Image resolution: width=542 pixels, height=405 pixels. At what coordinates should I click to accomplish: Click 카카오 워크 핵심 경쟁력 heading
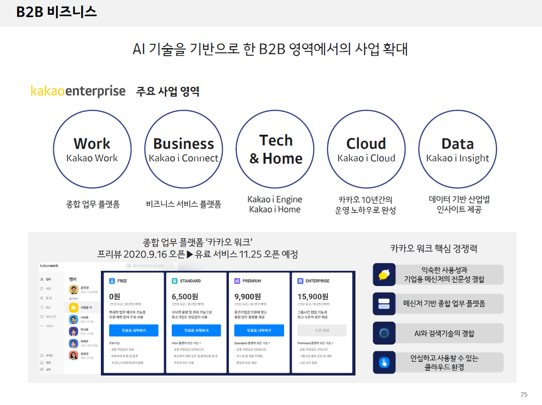coord(434,248)
